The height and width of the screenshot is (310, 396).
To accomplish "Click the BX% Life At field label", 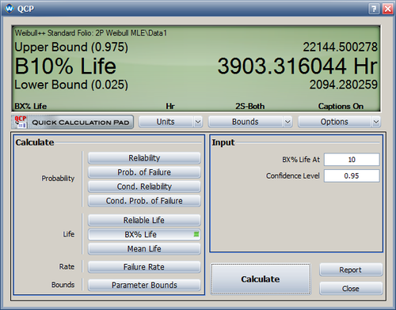I will [301, 160].
